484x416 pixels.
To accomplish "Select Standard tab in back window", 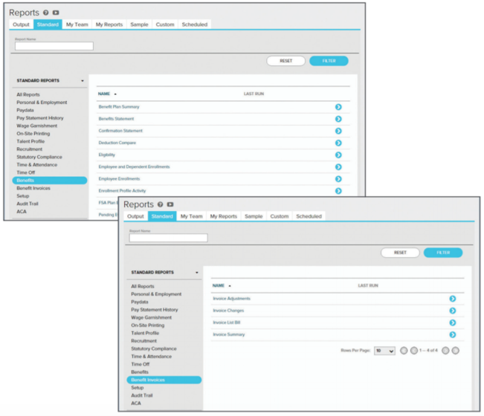I will 48,25.
